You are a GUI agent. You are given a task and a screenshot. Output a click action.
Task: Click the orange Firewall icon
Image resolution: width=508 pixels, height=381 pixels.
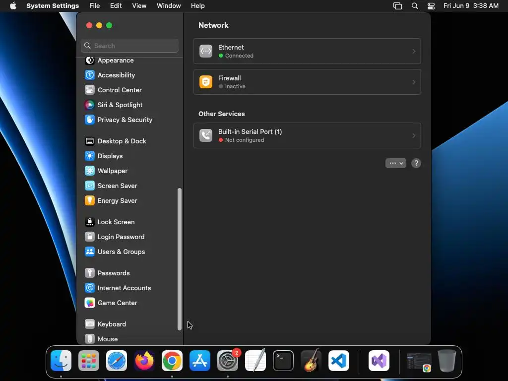tap(206, 82)
